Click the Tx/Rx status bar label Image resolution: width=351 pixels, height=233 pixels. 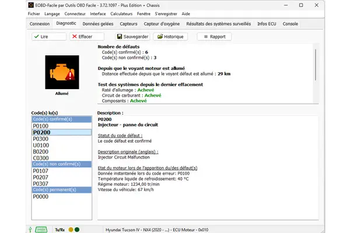pos(60,230)
